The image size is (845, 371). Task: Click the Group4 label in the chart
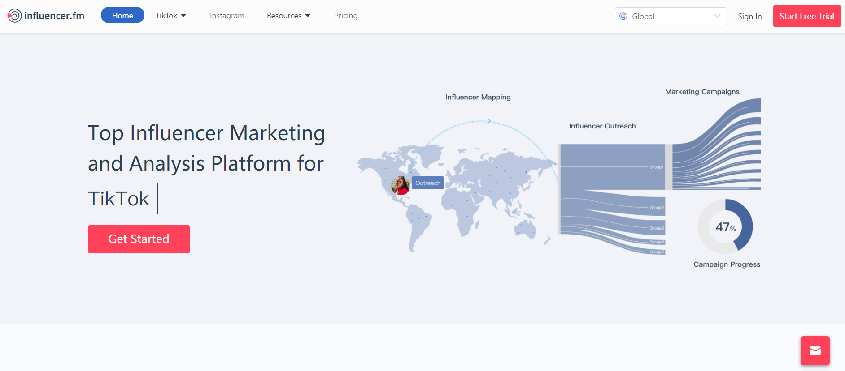point(657,242)
